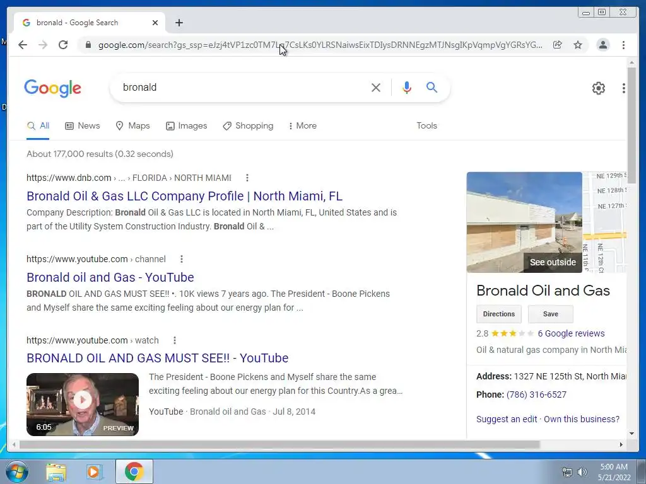Select the Chrome taskbar button
This screenshot has width=646, height=484.
pos(134,471)
